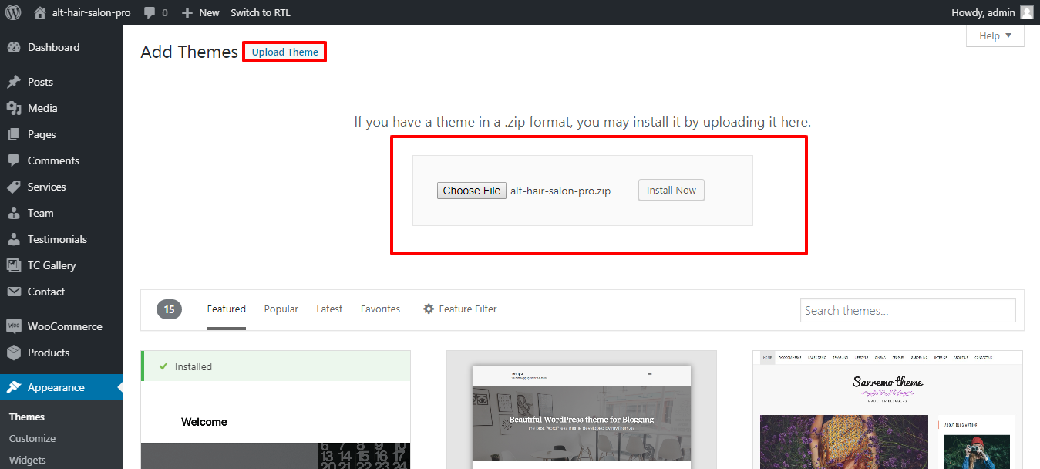Click the selected file name alt-hair-salon-pro.zip
This screenshot has height=469, width=1040.
click(560, 191)
